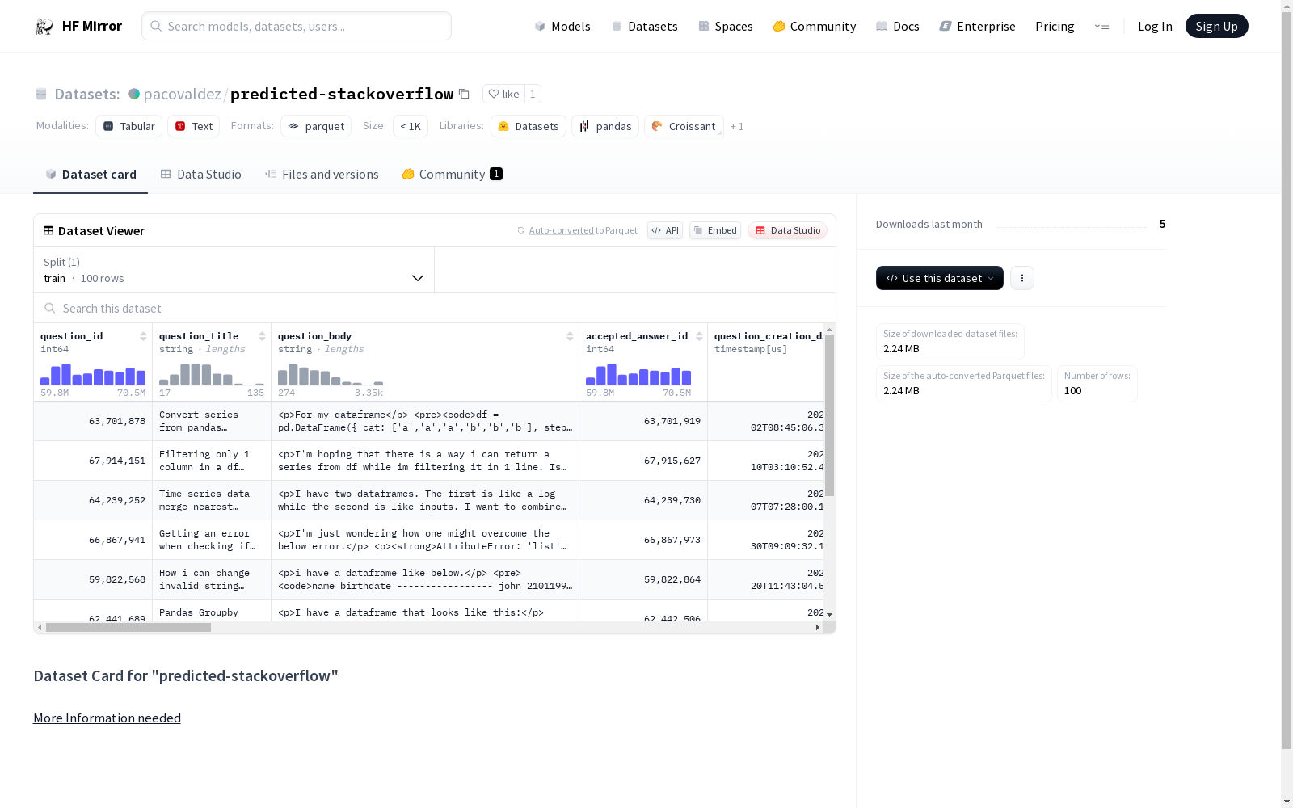The height and width of the screenshot is (808, 1293).
Task: Click the Embed button
Action: 715,230
